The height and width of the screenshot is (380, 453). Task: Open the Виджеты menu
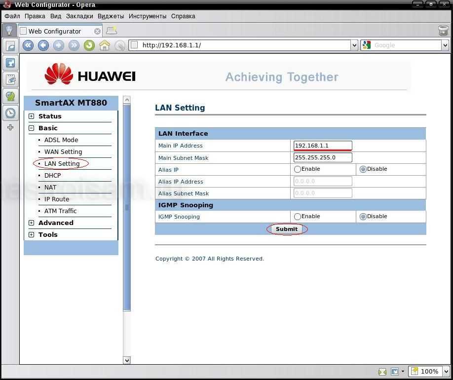[x=111, y=16]
